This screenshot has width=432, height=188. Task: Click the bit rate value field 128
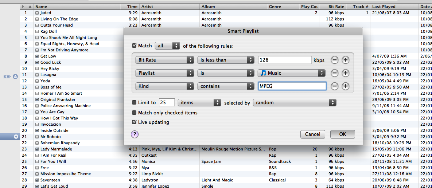285,60
